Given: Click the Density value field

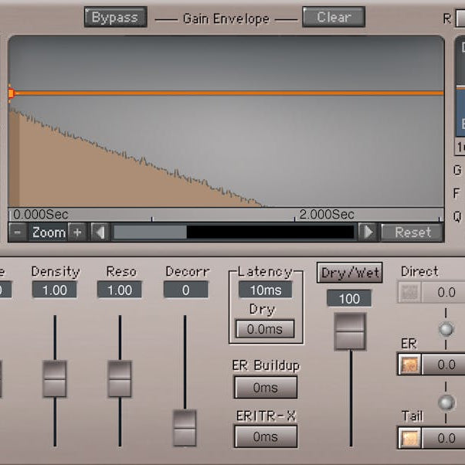Looking at the screenshot, I should tap(54, 290).
